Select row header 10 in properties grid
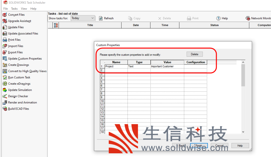The width and height of the screenshot is (271, 157). (102, 101)
